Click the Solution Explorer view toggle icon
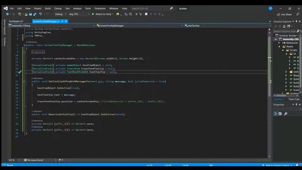 tap(288, 26)
